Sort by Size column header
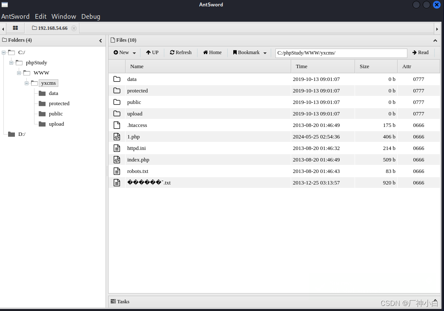The height and width of the screenshot is (311, 444). [x=376, y=66]
